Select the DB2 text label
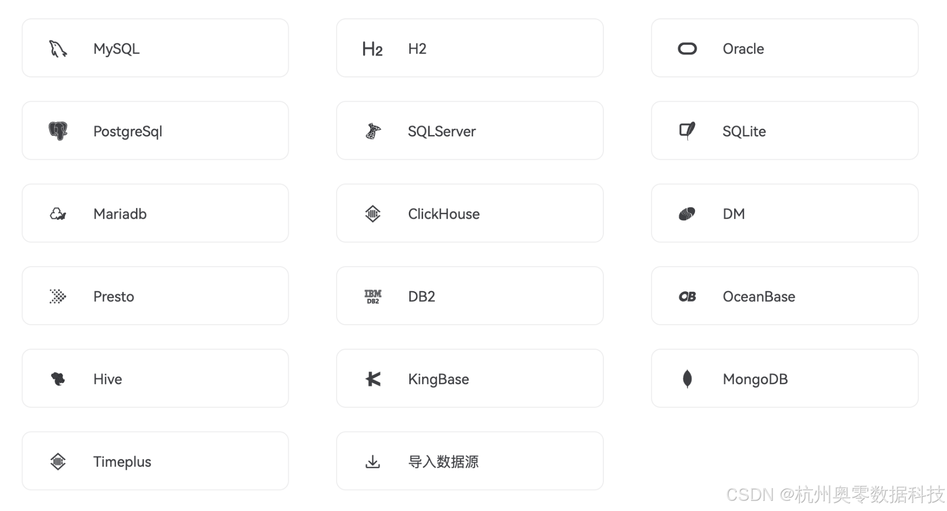The image size is (947, 511). tap(422, 296)
